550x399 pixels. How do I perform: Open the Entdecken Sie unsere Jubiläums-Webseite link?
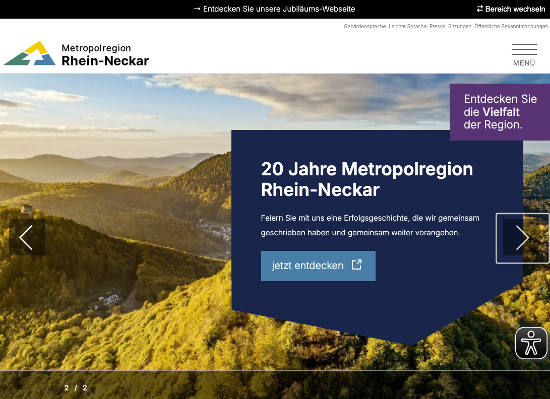pyautogui.click(x=279, y=9)
